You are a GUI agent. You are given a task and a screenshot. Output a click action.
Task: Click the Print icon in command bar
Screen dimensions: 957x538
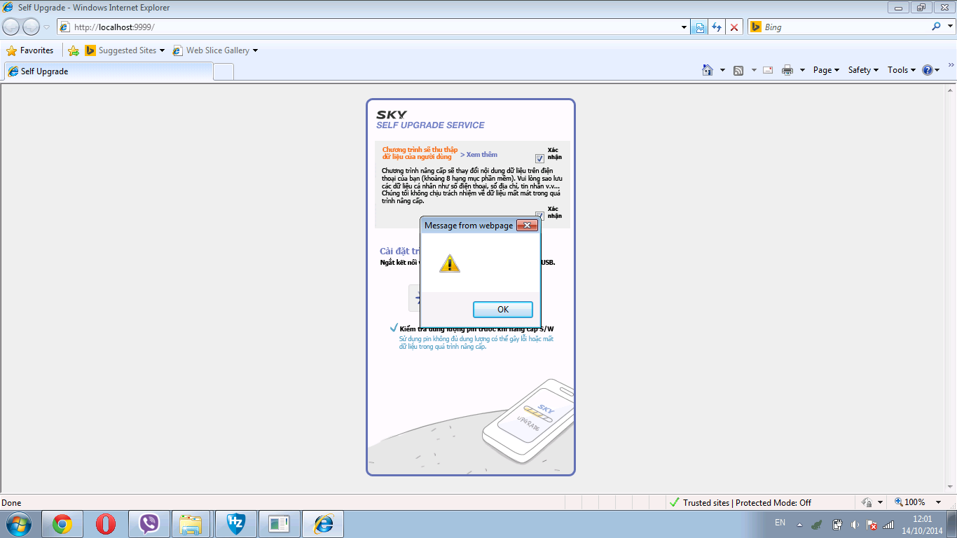[x=787, y=70]
